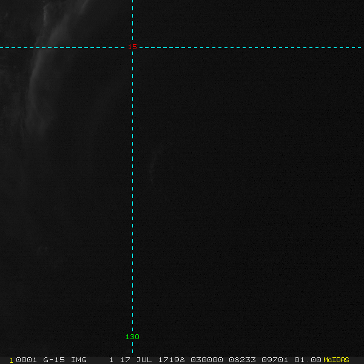Click the 17198 Julian day value
The height and width of the screenshot is (364, 364).
click(x=172, y=360)
